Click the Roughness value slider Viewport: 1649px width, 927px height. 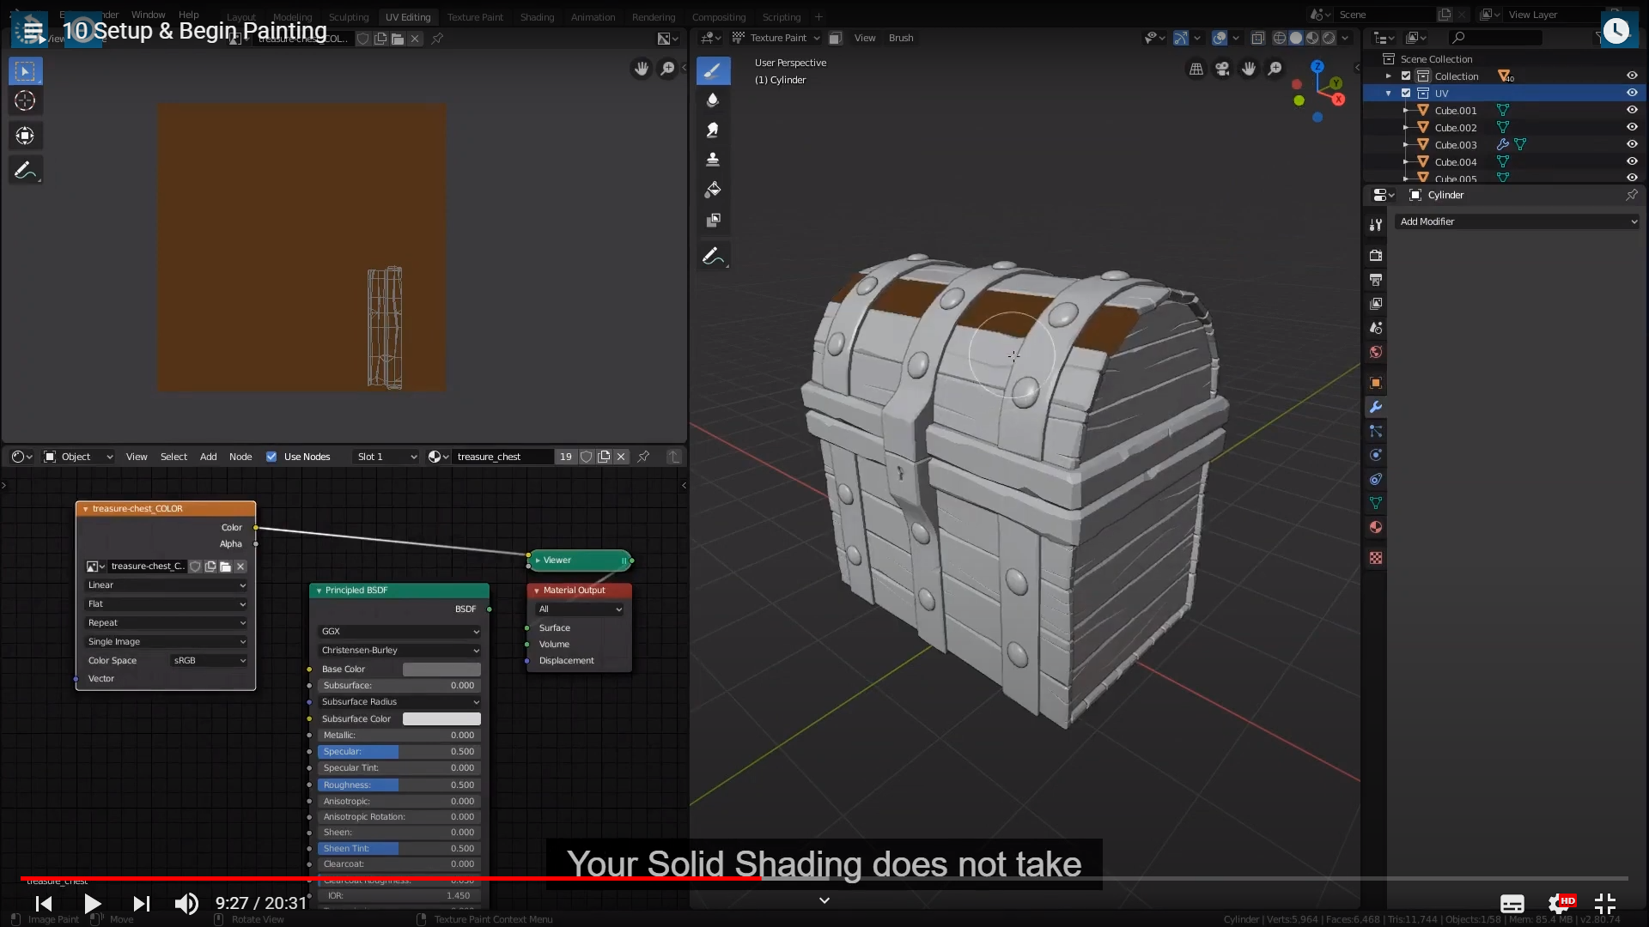click(x=399, y=785)
